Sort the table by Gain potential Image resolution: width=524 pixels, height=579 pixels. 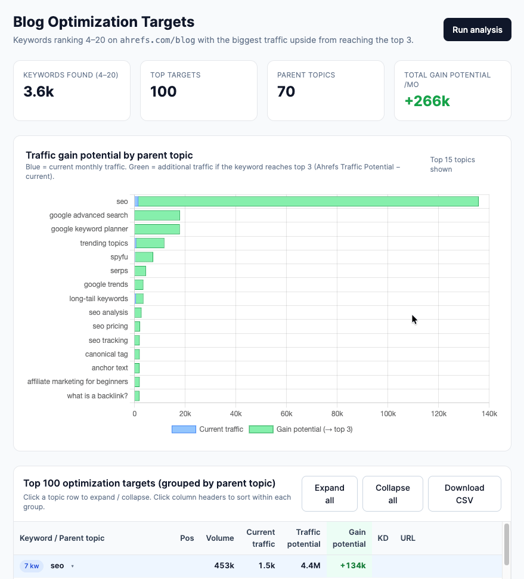click(x=349, y=538)
